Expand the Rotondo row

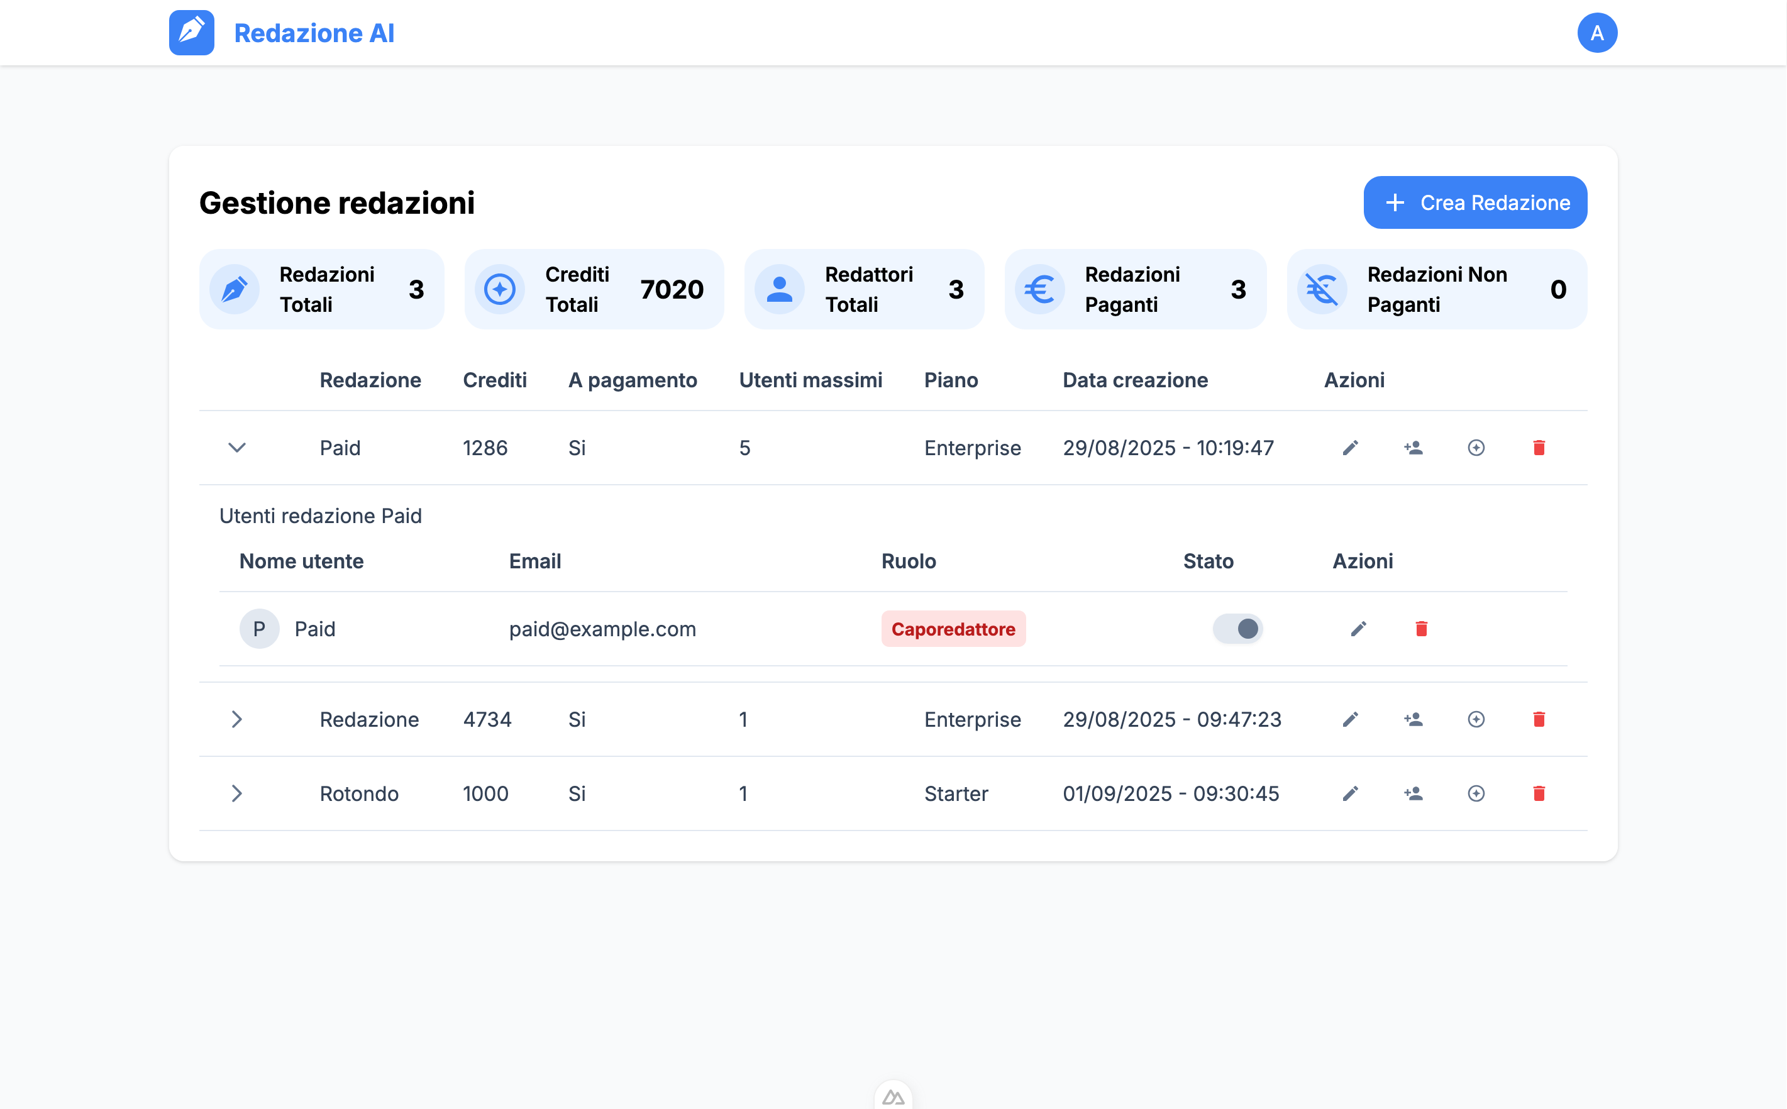point(236,793)
